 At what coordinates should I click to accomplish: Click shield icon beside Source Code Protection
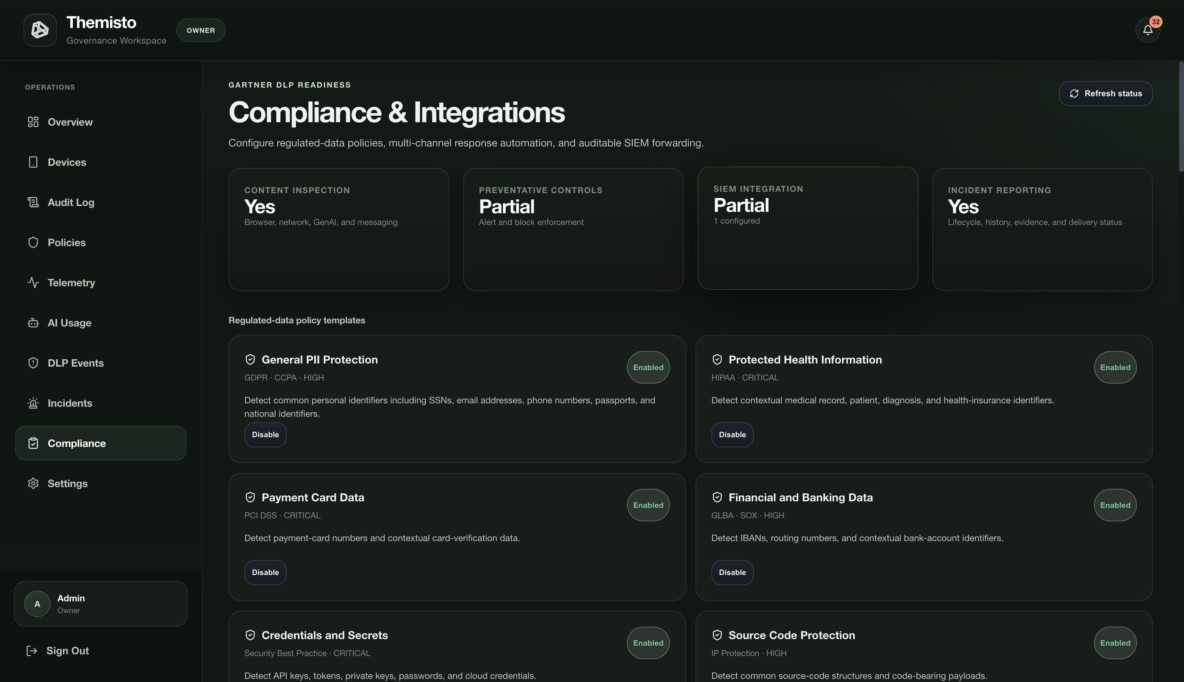[717, 635]
